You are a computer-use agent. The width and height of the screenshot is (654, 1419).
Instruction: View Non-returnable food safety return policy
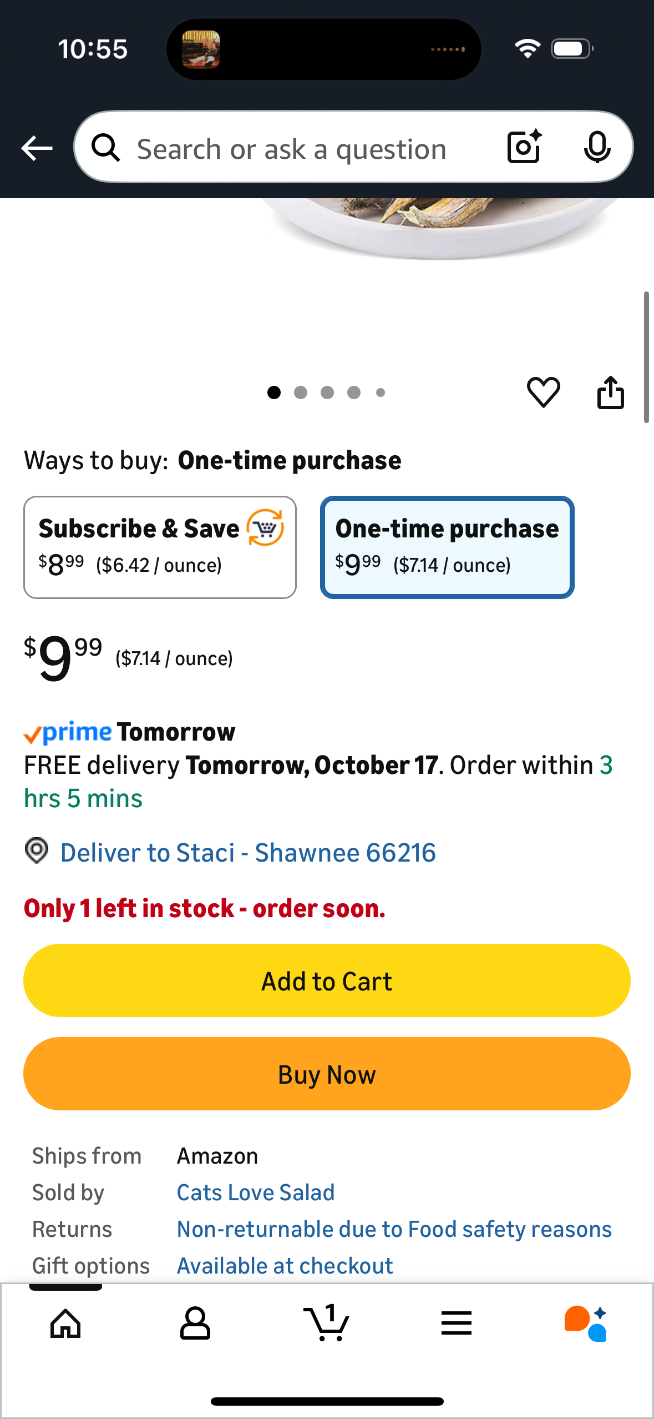[x=394, y=1229]
